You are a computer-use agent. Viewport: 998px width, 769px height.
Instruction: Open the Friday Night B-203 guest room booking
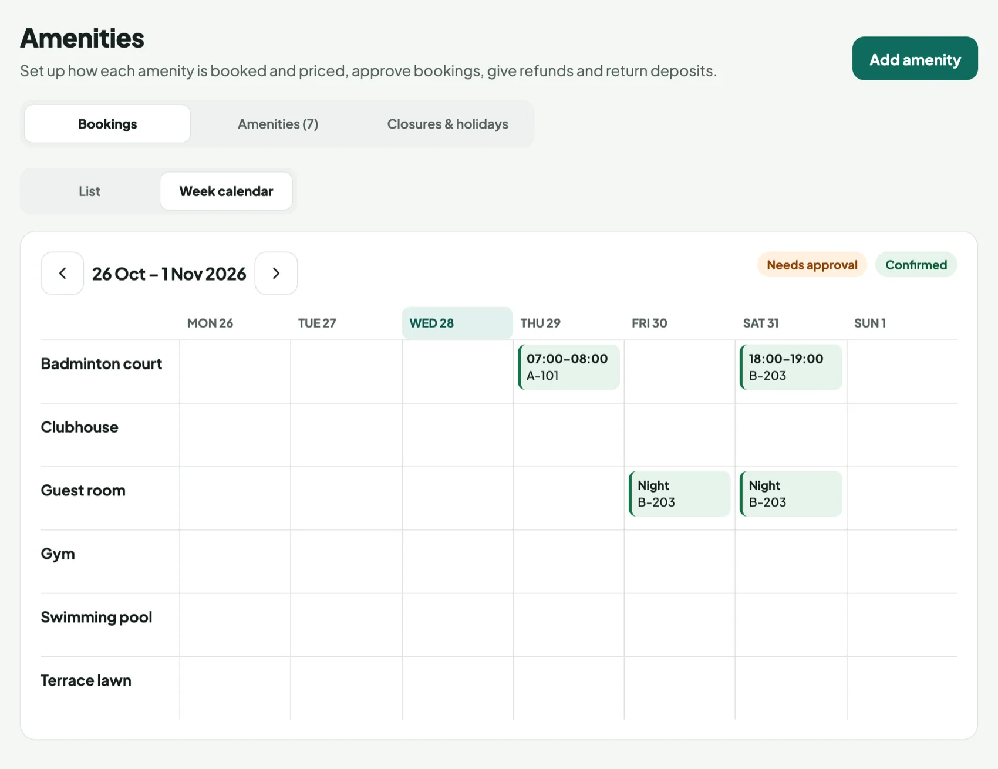(x=680, y=494)
